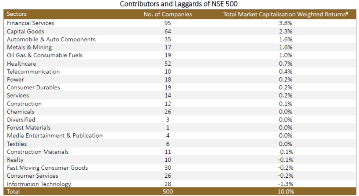The height and width of the screenshot is (196, 359).
Task: Click the 0.2% return for Consumer Durables
Action: pyautogui.click(x=285, y=87)
